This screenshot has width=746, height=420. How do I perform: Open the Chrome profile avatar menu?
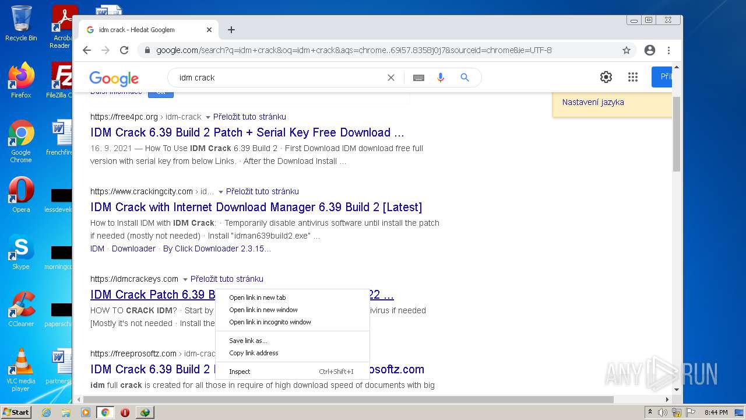pos(650,50)
